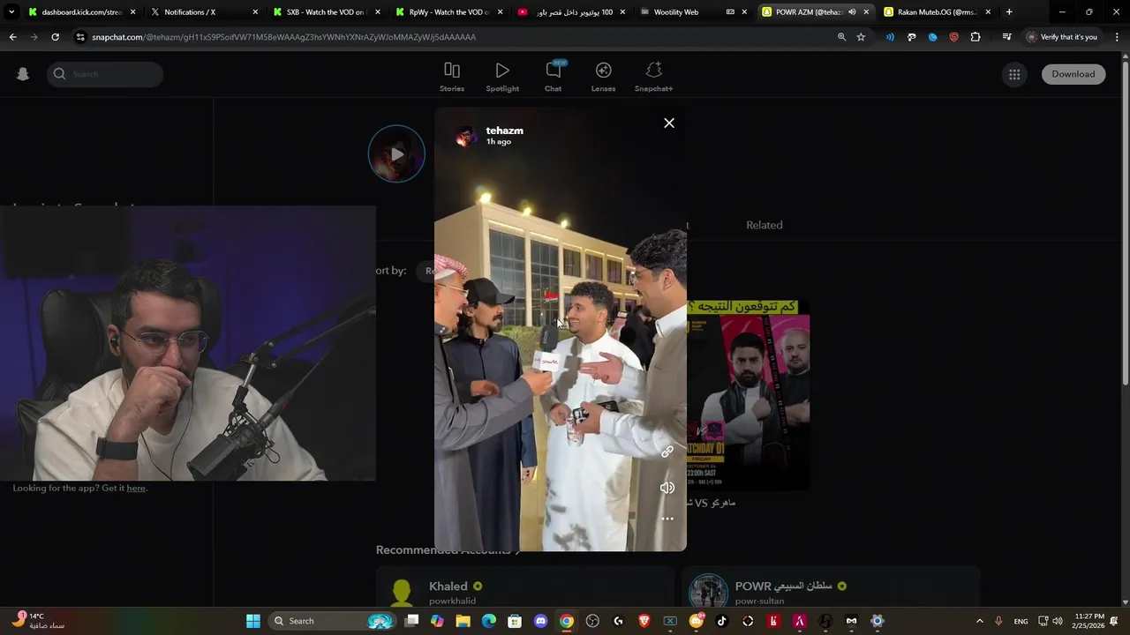Switch to the Related tab

coord(765,225)
